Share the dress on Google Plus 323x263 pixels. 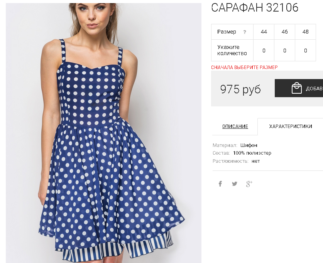pos(249,184)
